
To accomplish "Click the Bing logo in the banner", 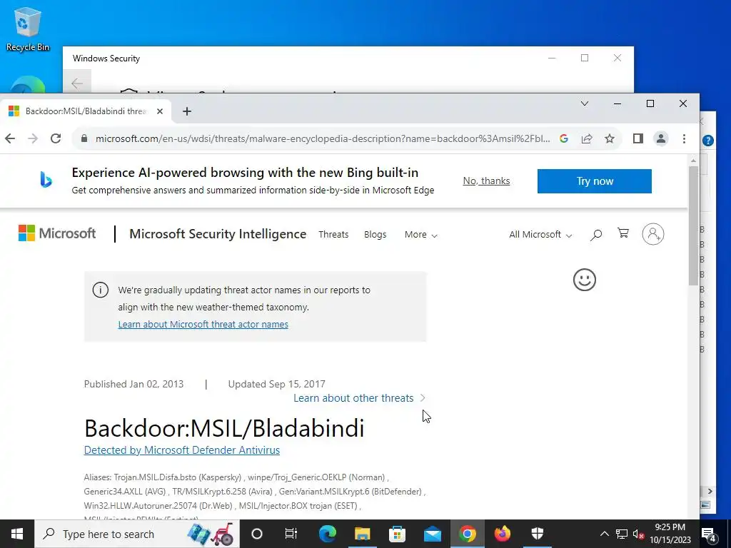I will (46, 180).
